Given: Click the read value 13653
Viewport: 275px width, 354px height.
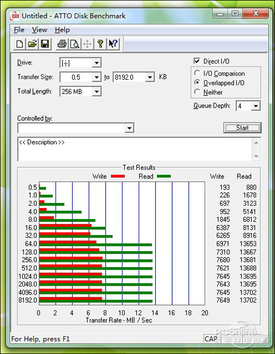Looking at the screenshot, I should pyautogui.click(x=248, y=244).
